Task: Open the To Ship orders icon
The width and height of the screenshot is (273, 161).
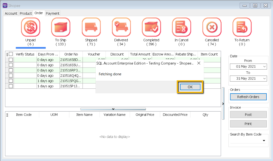Action: tap(61, 27)
